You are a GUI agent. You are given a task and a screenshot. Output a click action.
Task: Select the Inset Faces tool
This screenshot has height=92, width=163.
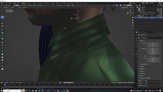click(2, 42)
